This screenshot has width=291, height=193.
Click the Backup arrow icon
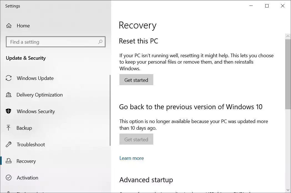coord(8,128)
